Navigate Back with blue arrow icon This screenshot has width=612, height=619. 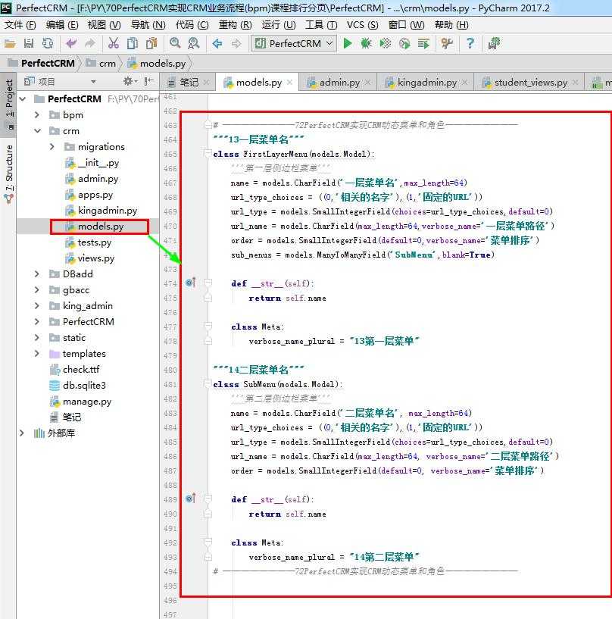[x=217, y=43]
